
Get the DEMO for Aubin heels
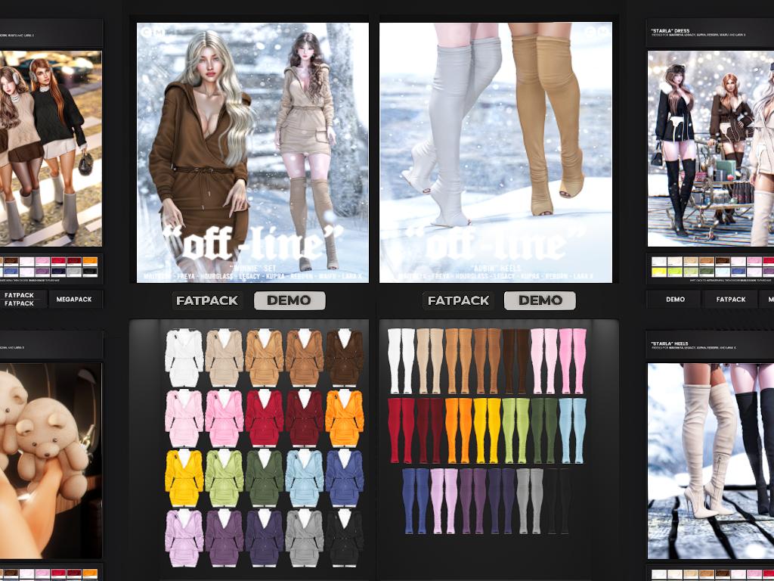540,300
